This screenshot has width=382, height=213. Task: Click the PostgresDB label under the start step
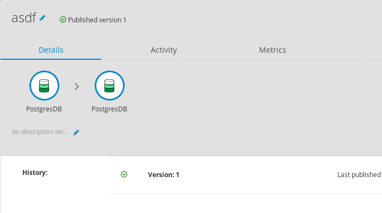tap(44, 109)
